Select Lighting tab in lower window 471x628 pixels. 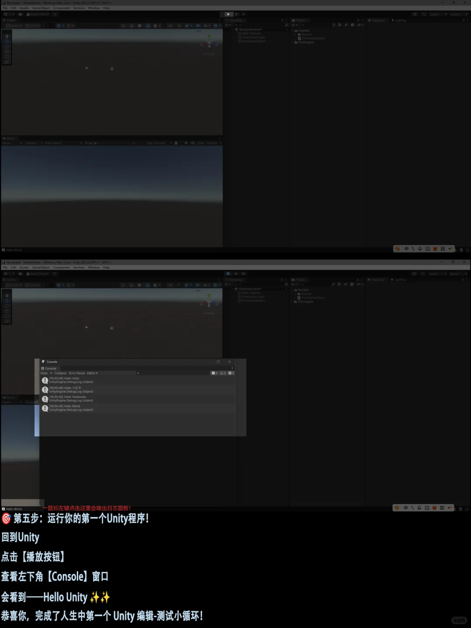pos(399,280)
